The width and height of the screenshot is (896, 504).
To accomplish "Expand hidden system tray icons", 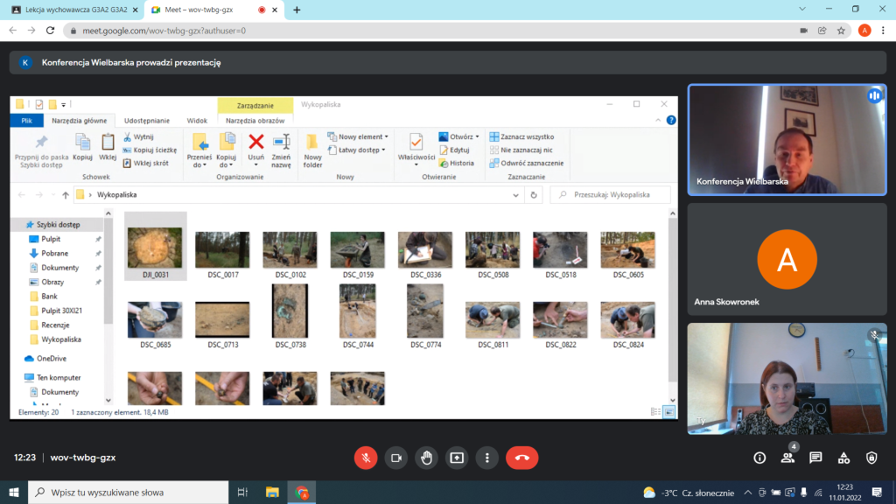I will coord(747,493).
